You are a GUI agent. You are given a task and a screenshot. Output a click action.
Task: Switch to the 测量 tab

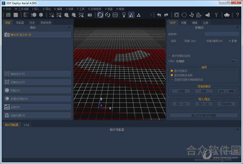click(184, 23)
